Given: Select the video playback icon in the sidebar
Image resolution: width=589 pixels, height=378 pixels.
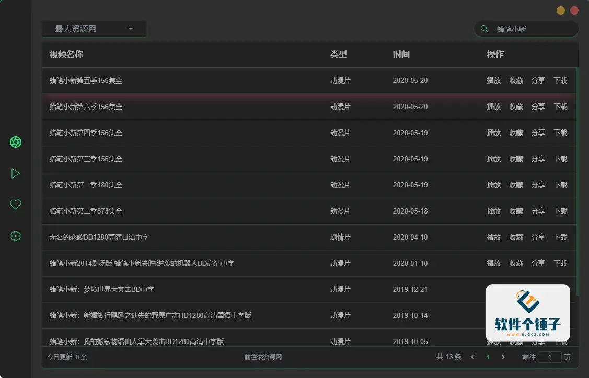Looking at the screenshot, I should tap(16, 173).
